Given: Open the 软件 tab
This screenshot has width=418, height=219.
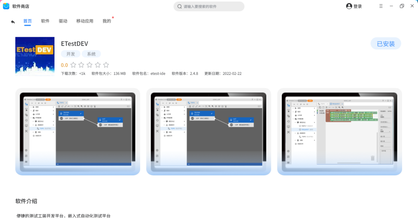Looking at the screenshot, I should click(x=45, y=21).
